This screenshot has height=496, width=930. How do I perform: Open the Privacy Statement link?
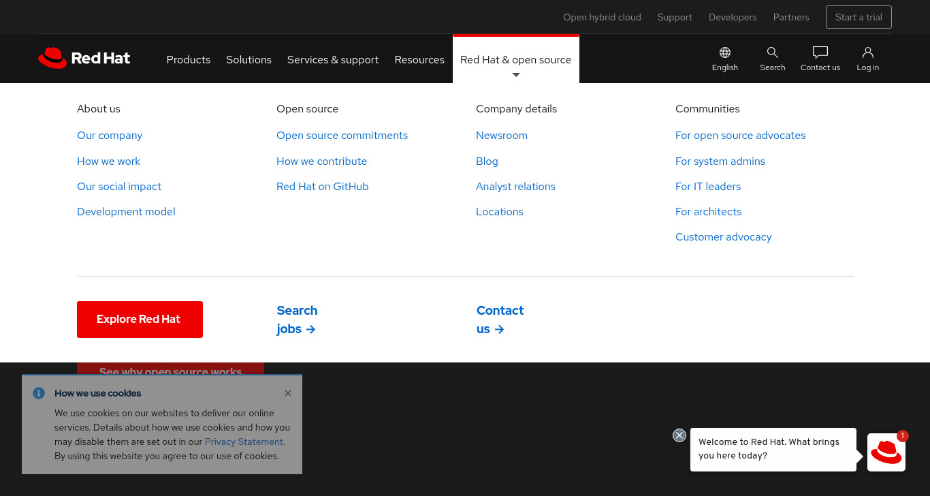[x=244, y=441]
